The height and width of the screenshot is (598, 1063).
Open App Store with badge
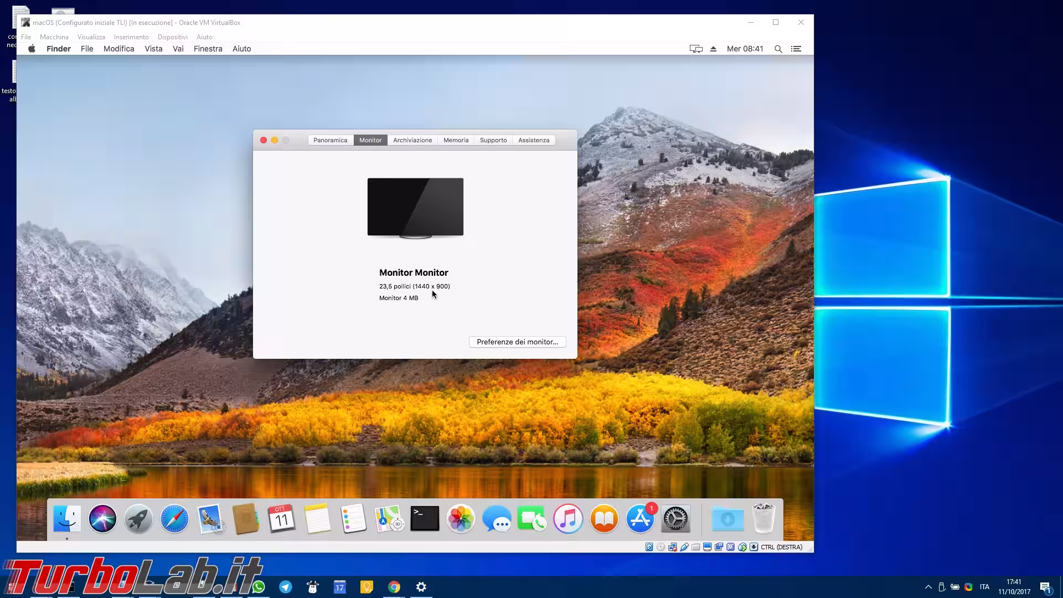click(x=640, y=519)
